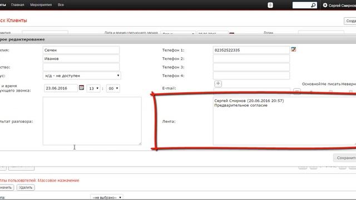Click the plus button to add phone
Image resolution: width=356 pixels, height=200 pixels.
point(218,83)
